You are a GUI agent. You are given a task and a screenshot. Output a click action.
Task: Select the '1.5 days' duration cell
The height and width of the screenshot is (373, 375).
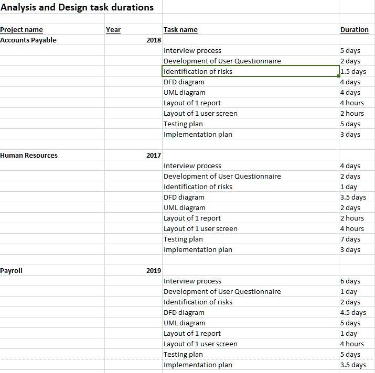click(x=353, y=72)
